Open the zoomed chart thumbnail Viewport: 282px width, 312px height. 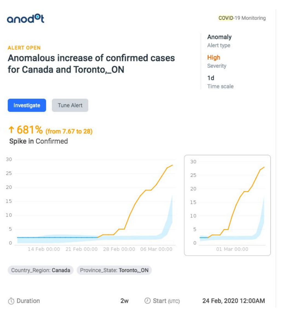[227, 205]
